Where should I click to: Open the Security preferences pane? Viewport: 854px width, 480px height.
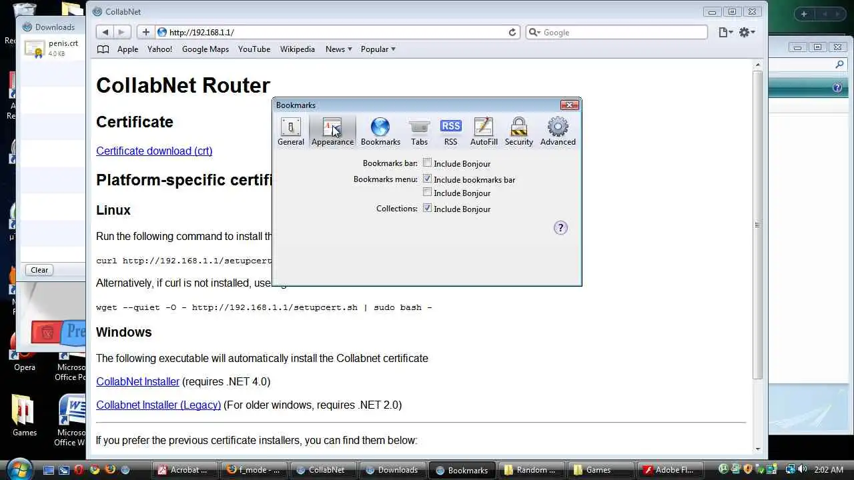(x=518, y=131)
